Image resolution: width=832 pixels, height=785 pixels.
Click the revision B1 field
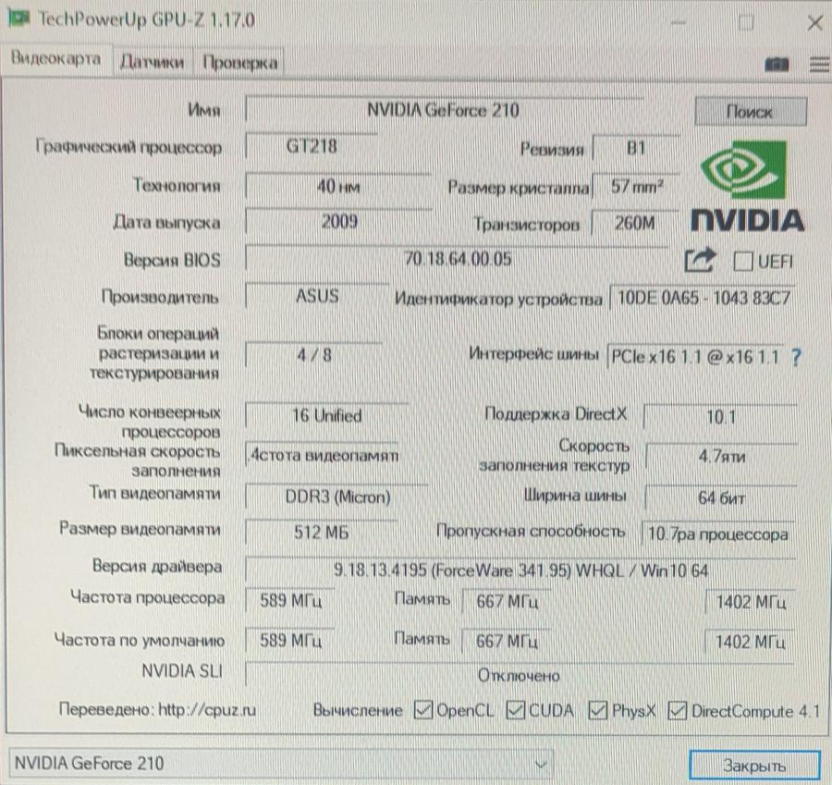point(636,148)
